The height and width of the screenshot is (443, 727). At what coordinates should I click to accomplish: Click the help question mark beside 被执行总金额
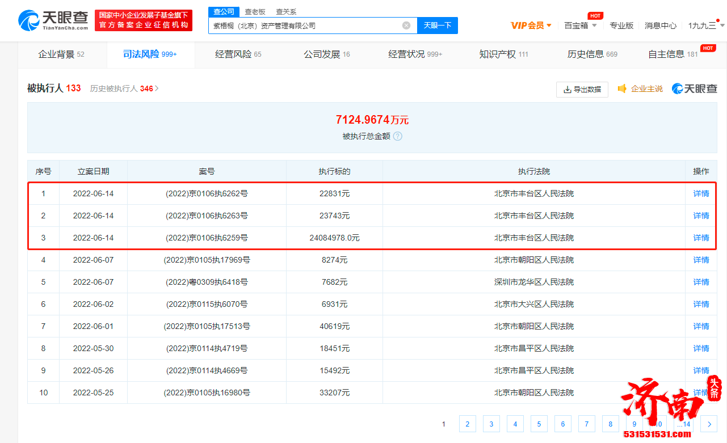(x=398, y=136)
